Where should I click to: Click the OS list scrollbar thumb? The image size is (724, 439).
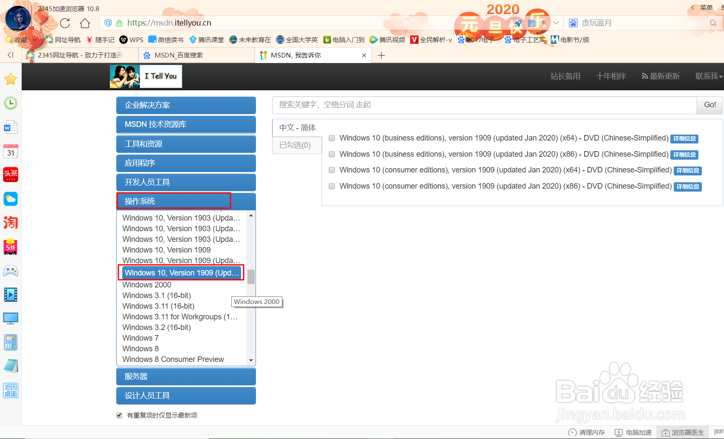pos(251,277)
